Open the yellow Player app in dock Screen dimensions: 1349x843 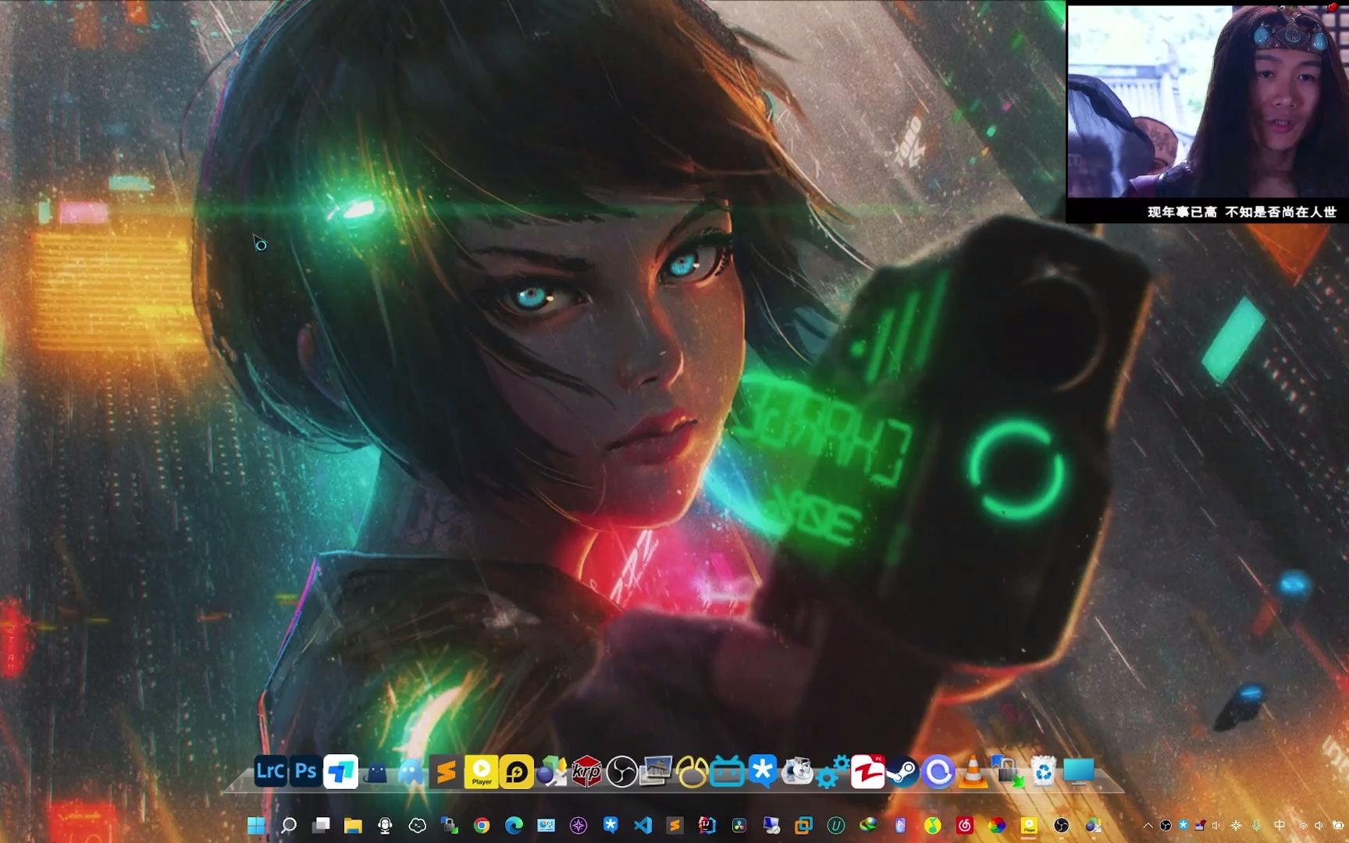coord(482,772)
